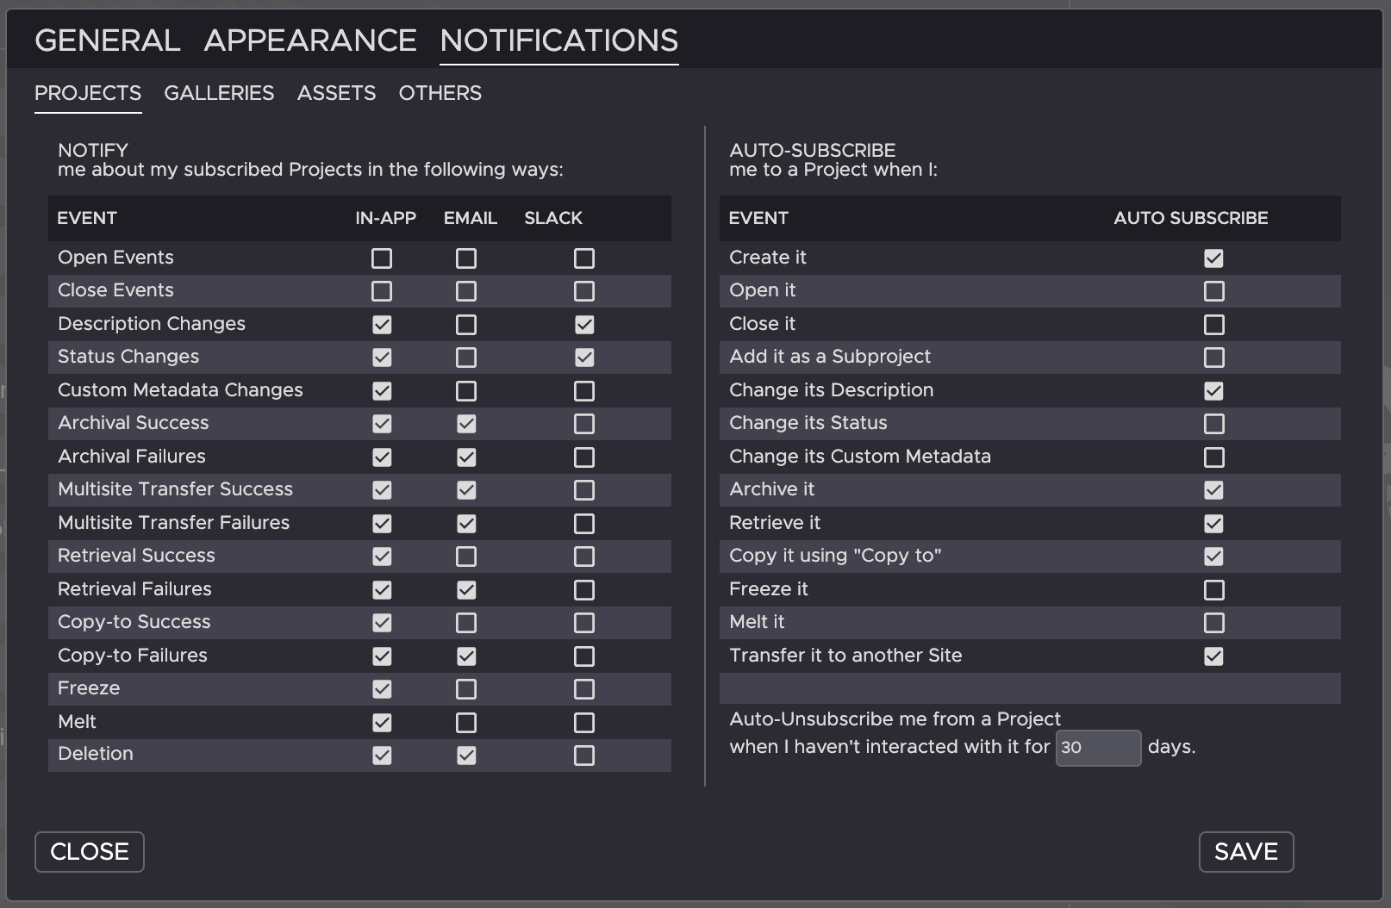The height and width of the screenshot is (908, 1391).
Task: Select the Galleries sub-tab
Action: [x=219, y=93]
